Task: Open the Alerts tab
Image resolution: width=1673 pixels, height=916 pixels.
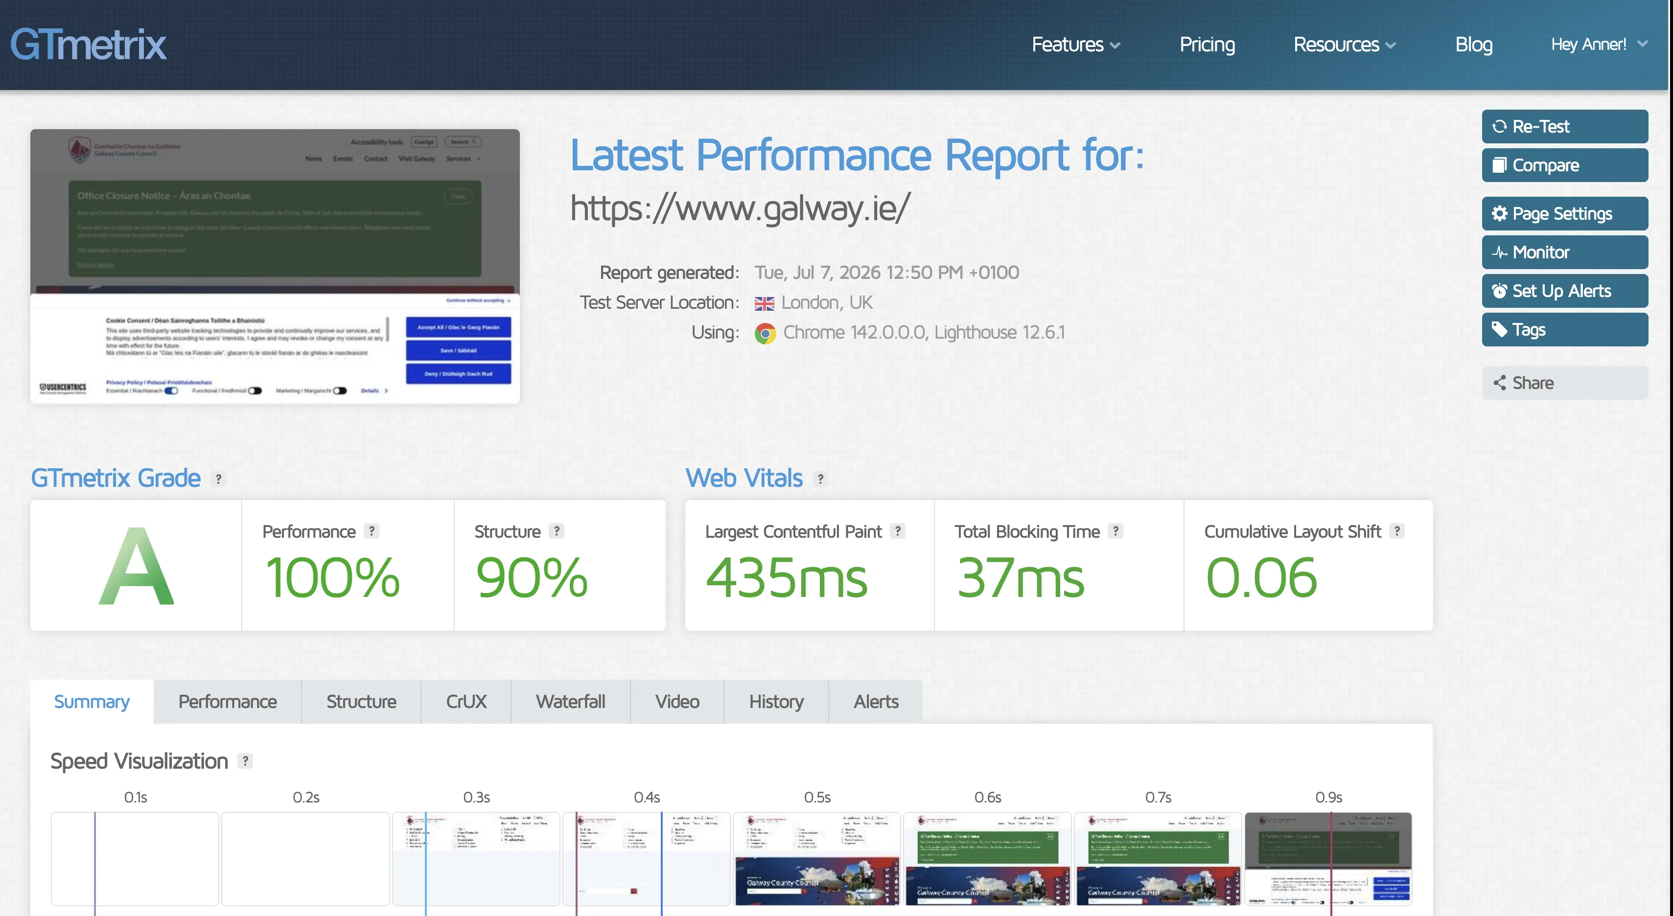Action: point(876,702)
